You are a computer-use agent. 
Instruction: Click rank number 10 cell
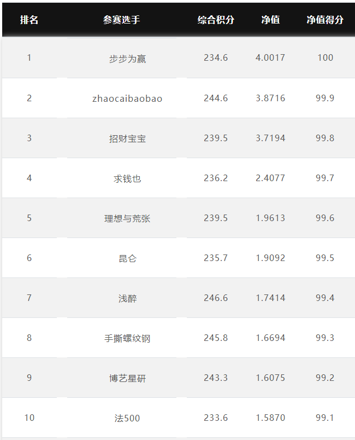[x=29, y=418]
